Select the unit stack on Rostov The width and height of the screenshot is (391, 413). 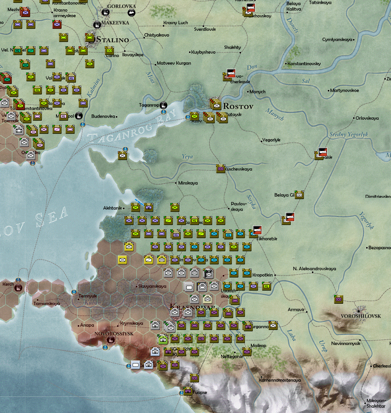click(215, 105)
